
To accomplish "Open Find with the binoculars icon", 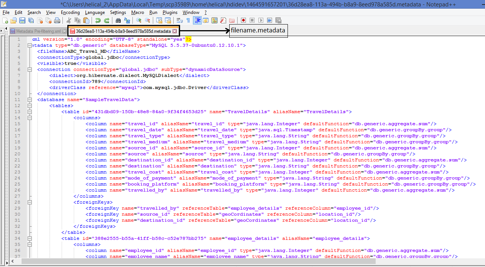I will point(118,20).
